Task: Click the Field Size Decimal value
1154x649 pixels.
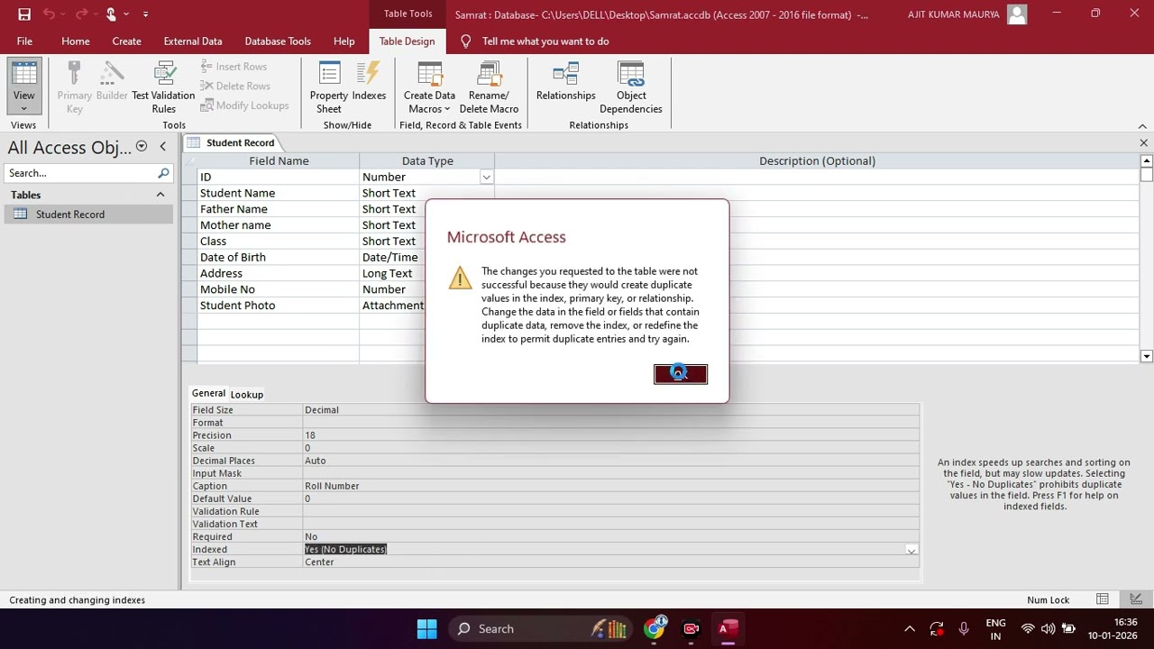Action: 322,410
